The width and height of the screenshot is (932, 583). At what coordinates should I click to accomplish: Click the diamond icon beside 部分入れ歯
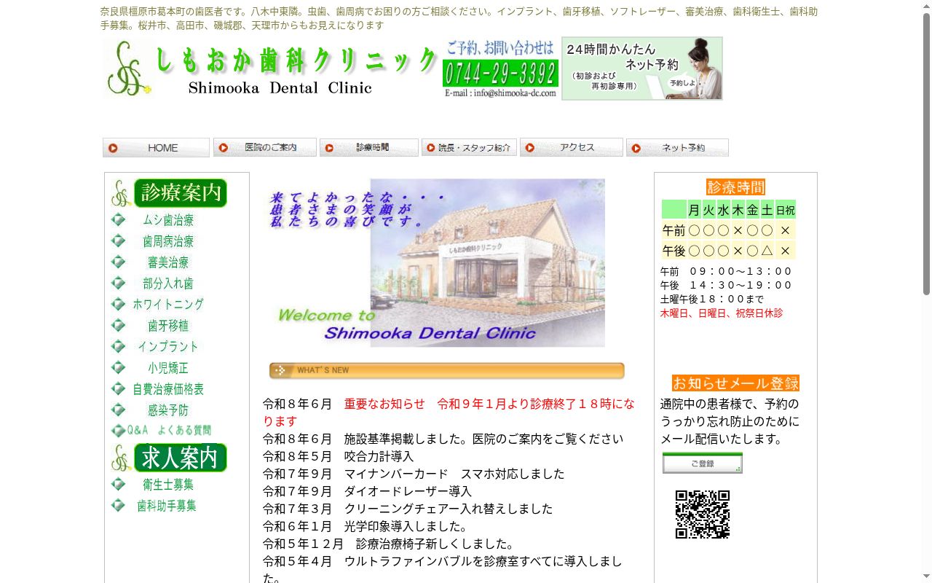[118, 283]
